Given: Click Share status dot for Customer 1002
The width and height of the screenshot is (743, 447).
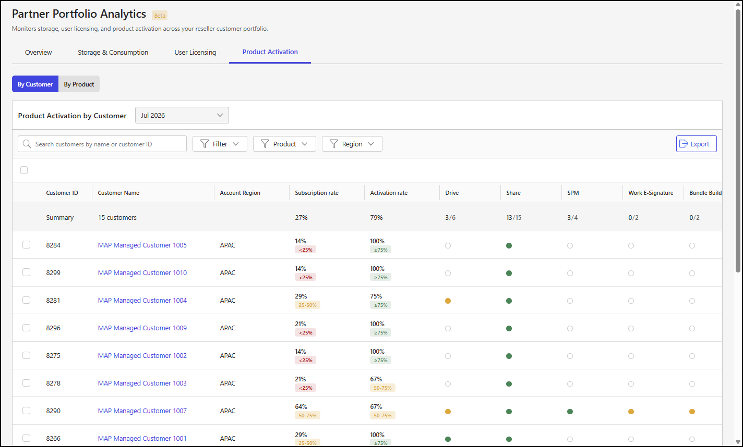Looking at the screenshot, I should [x=509, y=356].
